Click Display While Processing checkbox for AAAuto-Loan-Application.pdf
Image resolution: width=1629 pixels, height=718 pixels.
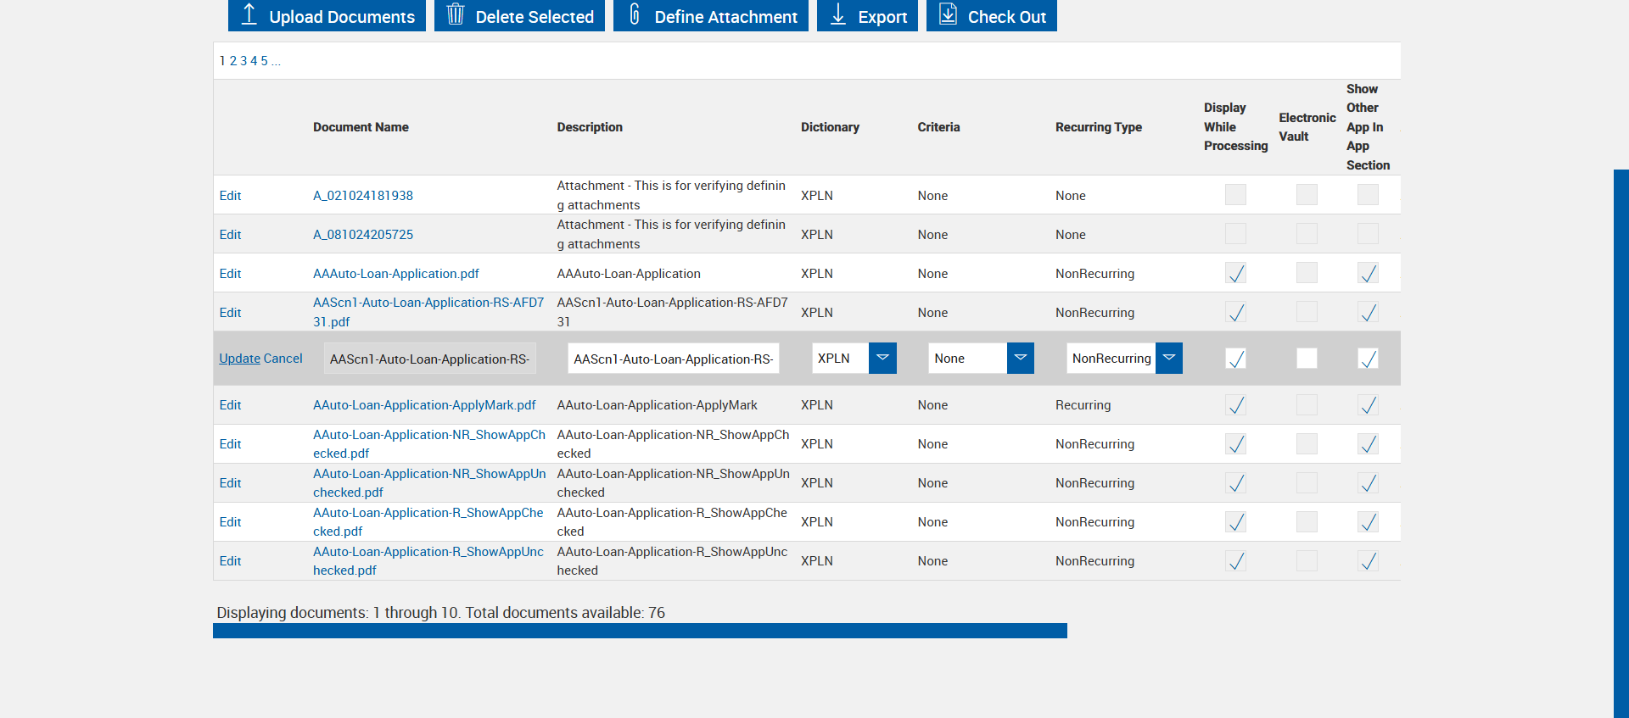[x=1236, y=273]
